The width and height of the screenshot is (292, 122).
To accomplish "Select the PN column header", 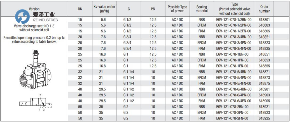I will point(153,9).
